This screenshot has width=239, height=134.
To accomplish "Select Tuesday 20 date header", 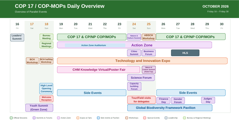I will (x=75, y=26).
